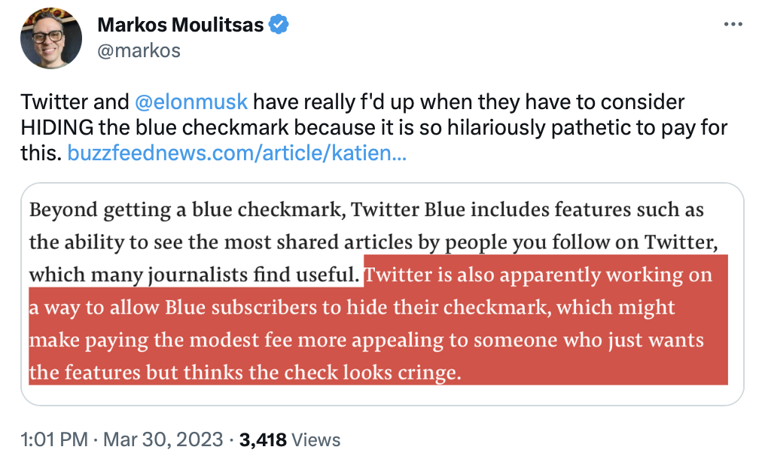The width and height of the screenshot is (762, 459).
Task: Click the blue verified checkmark badge
Action: coord(280,25)
